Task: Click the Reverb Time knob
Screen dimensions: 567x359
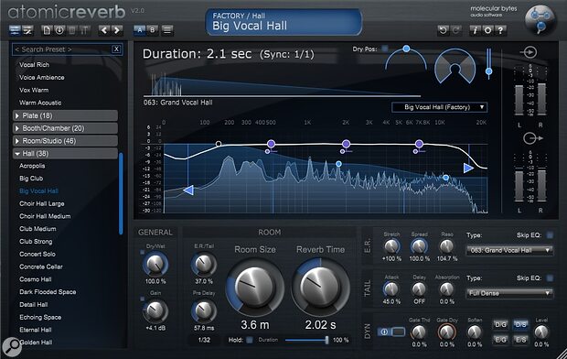Action: [320, 286]
